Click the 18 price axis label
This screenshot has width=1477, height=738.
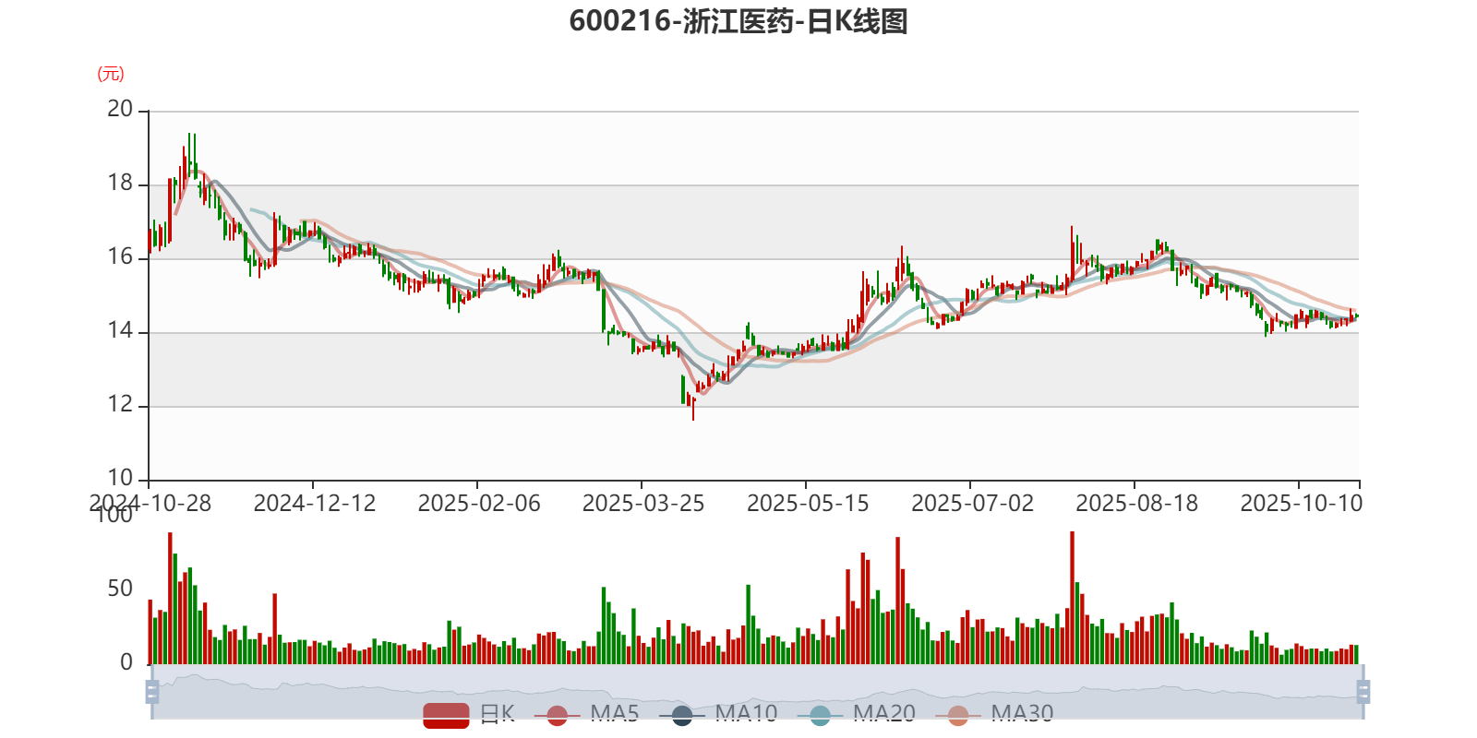coord(120,183)
